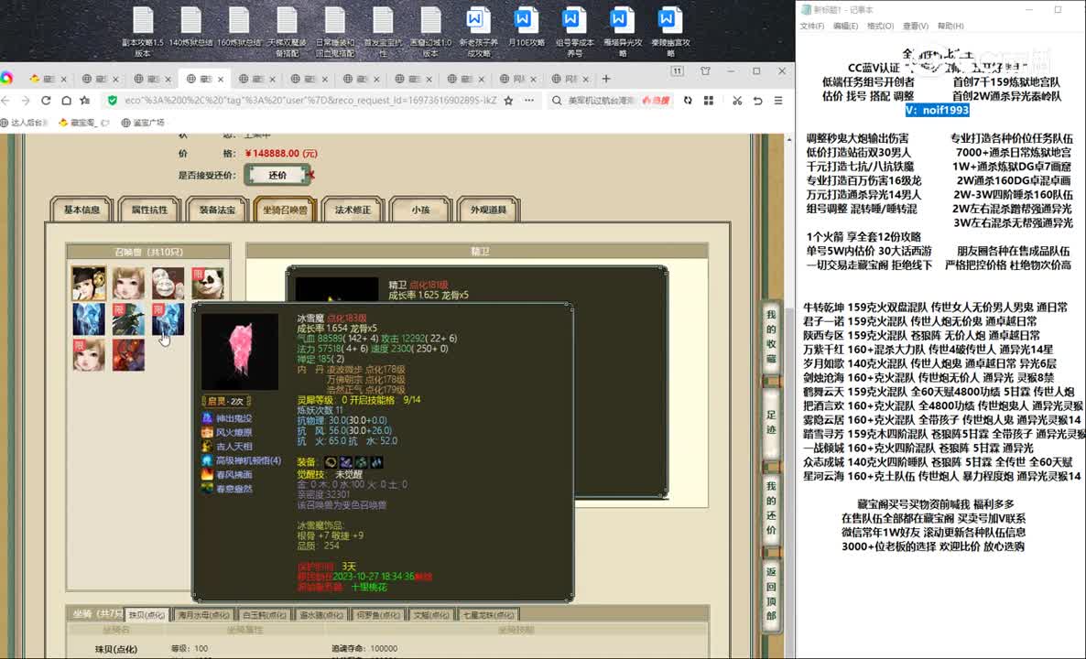This screenshot has width=1086, height=659.
Task: Switch to the 法术修正 tab
Action: coord(353,210)
